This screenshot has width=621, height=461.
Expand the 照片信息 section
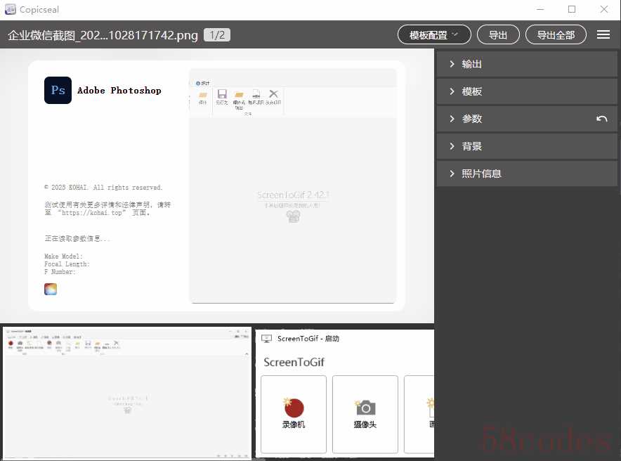[527, 174]
